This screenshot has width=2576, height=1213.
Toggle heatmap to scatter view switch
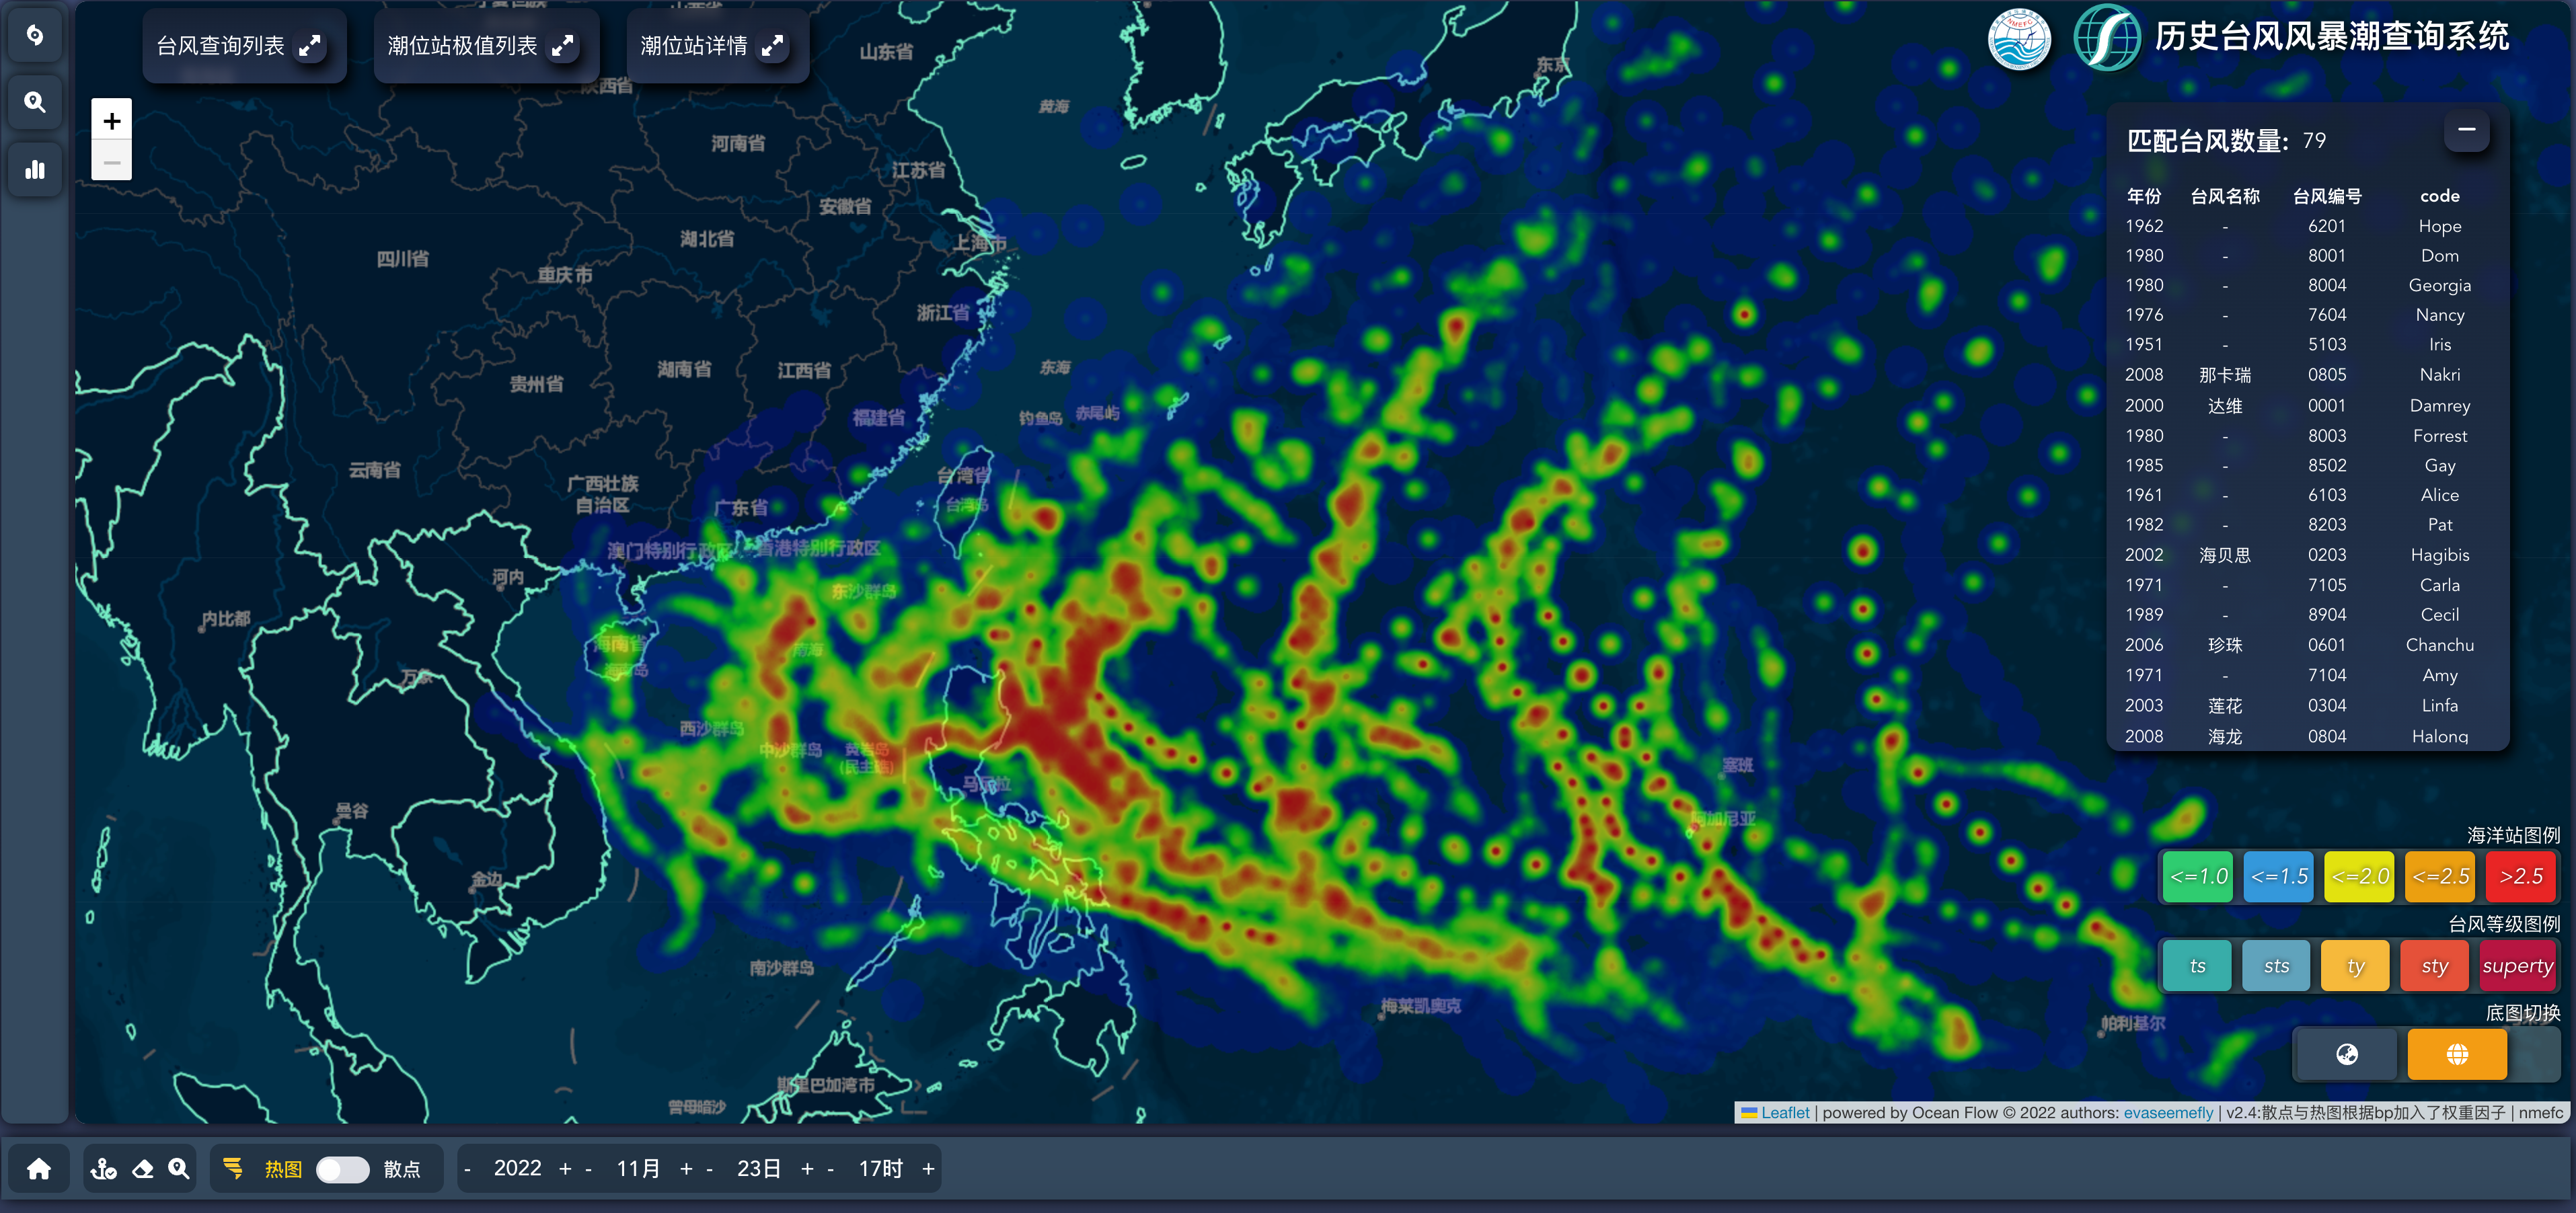342,1169
